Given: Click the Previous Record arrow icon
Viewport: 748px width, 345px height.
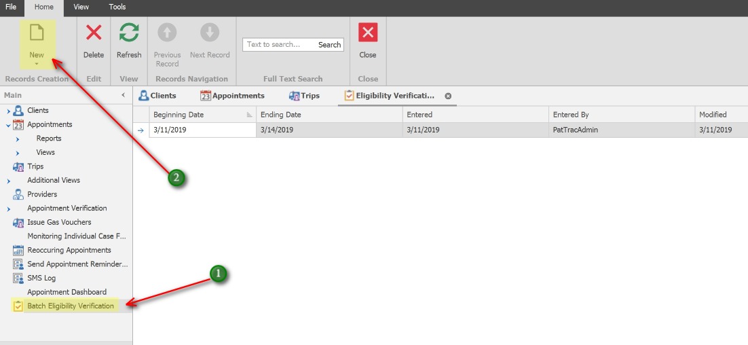Looking at the screenshot, I should pos(167,33).
